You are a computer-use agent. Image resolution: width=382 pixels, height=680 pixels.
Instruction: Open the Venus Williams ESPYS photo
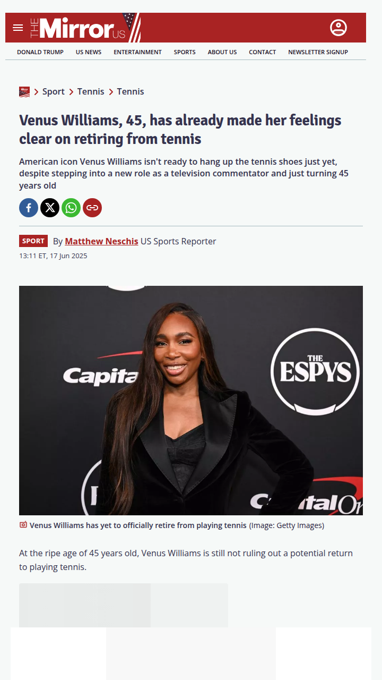coord(191,401)
